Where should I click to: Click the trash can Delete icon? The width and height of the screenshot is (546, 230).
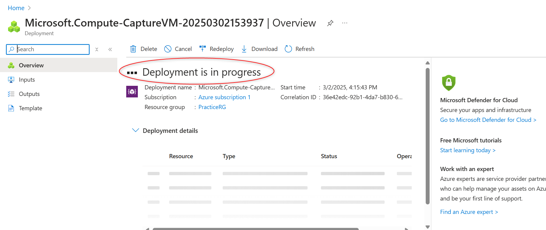click(x=133, y=49)
